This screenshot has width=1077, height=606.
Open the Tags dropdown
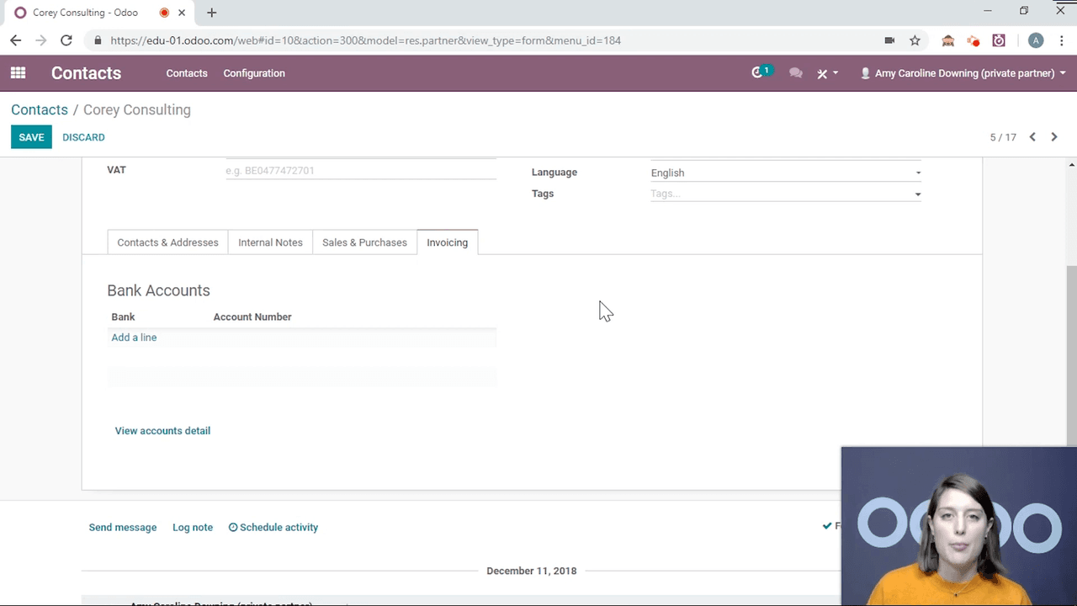pos(917,194)
